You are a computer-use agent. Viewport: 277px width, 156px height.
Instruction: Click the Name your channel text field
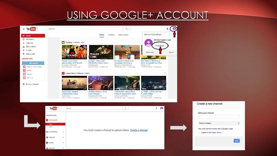pos(219,117)
